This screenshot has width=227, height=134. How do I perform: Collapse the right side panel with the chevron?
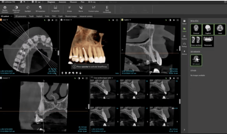[x=184, y=130]
